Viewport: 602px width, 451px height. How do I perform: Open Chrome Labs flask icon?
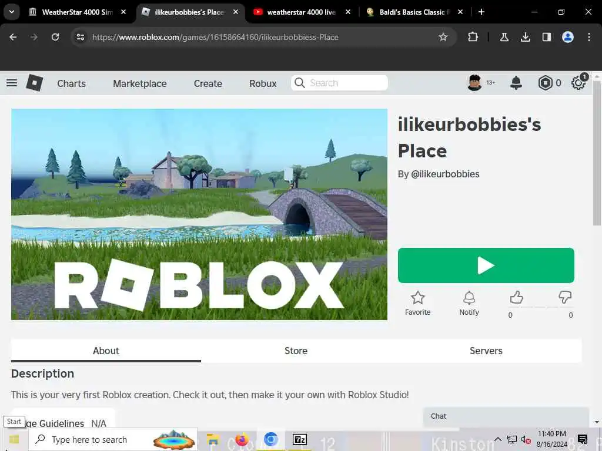504,37
